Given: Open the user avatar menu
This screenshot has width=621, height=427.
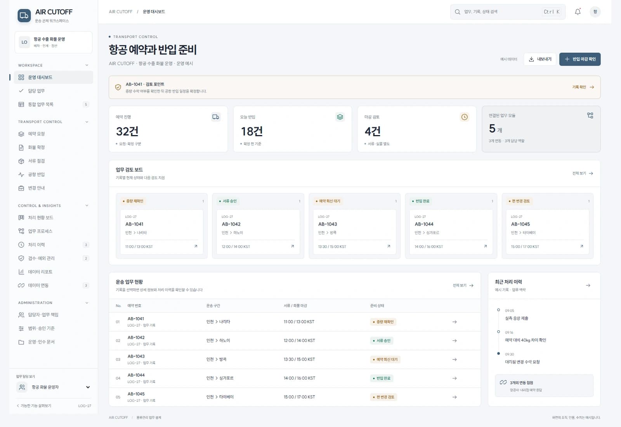Looking at the screenshot, I should [595, 12].
